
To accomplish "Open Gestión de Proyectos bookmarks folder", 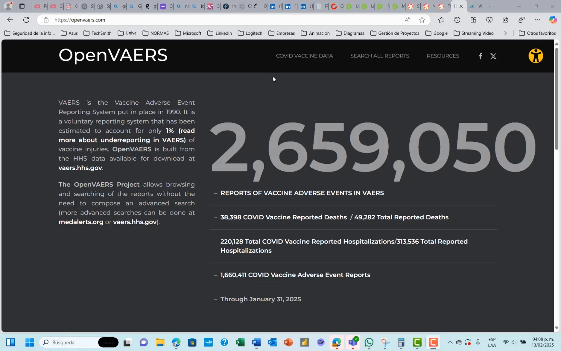I will (x=395, y=33).
